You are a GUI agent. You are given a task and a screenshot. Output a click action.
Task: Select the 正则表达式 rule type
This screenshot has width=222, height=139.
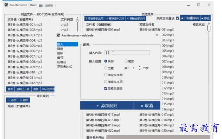(x=65, y=67)
